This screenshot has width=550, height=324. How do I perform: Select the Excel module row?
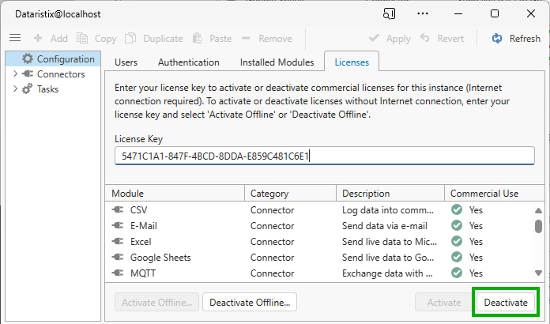click(x=319, y=241)
